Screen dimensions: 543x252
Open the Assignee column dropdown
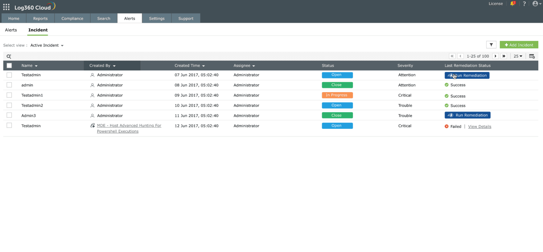(x=253, y=66)
